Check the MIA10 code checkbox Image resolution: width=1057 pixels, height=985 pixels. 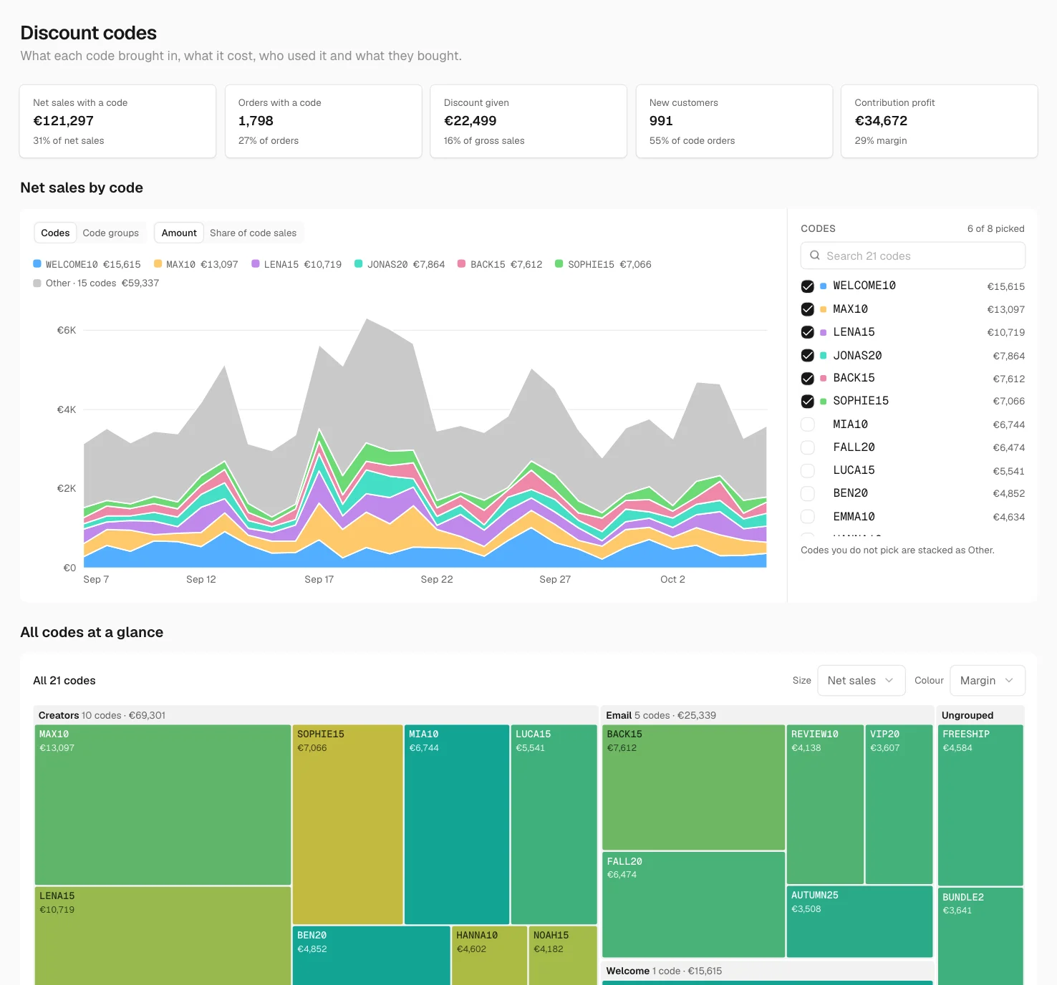(808, 424)
